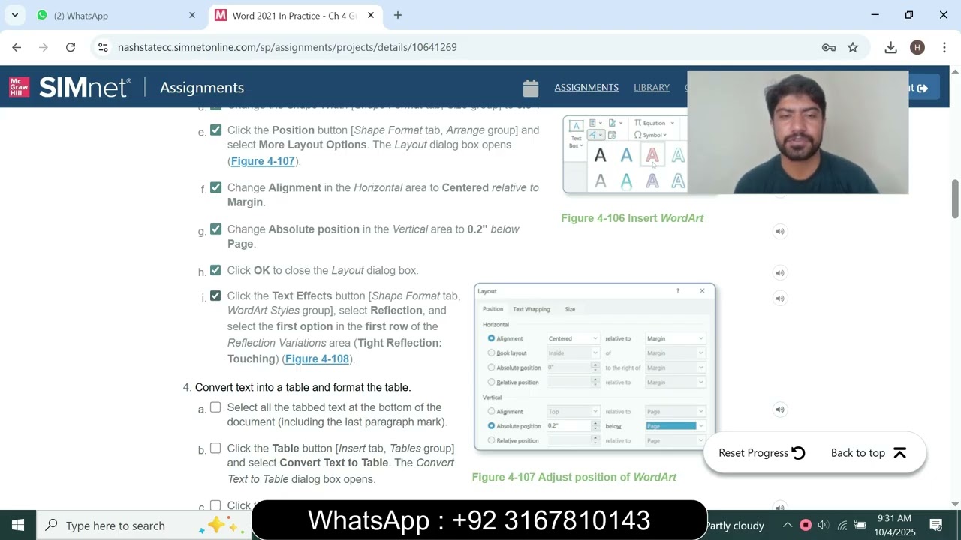Play audio for Select all tabbed text step
This screenshot has width=961, height=540.
[780, 409]
